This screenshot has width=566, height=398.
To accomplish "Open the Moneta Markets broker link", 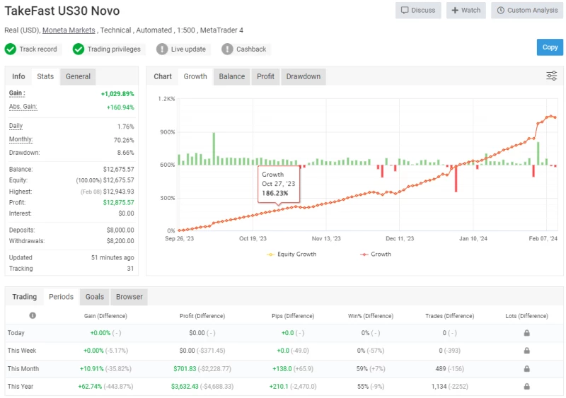I will (x=69, y=30).
